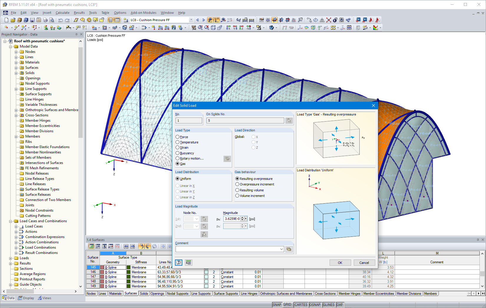The height and width of the screenshot is (308, 486).
Task: Click the p0 Magnitude value field
Action: click(x=232, y=219)
